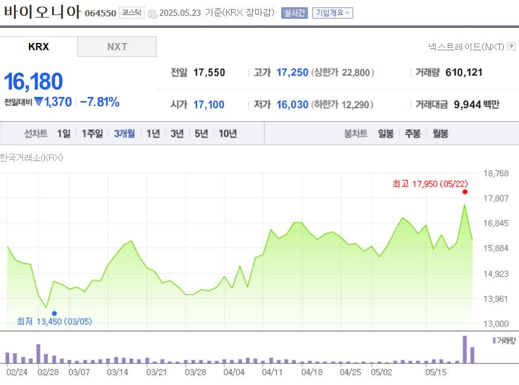Image resolution: width=519 pixels, height=385 pixels.
Task: Select the 3년 line chart period
Action: tap(177, 134)
